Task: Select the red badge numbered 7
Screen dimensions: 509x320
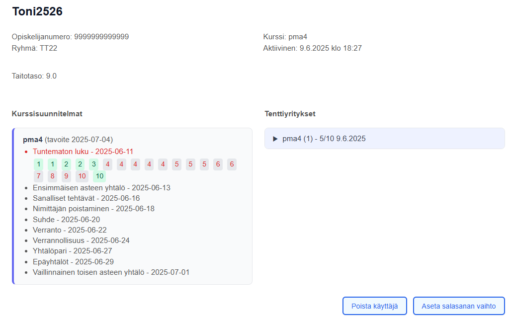Action: tap(39, 176)
